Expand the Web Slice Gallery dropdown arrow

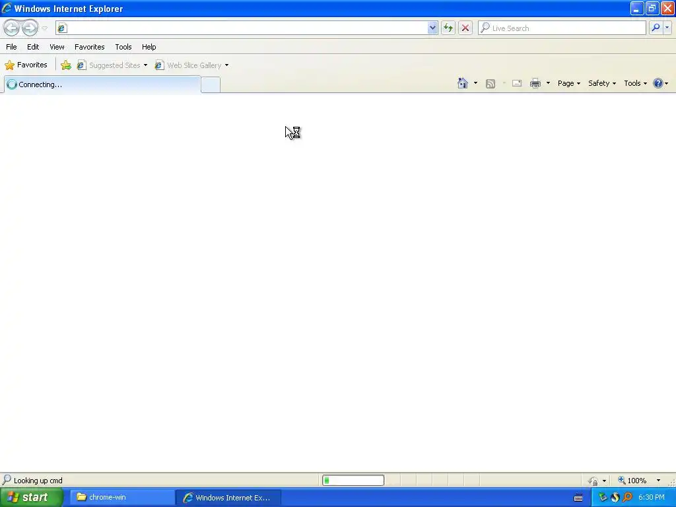tap(227, 65)
